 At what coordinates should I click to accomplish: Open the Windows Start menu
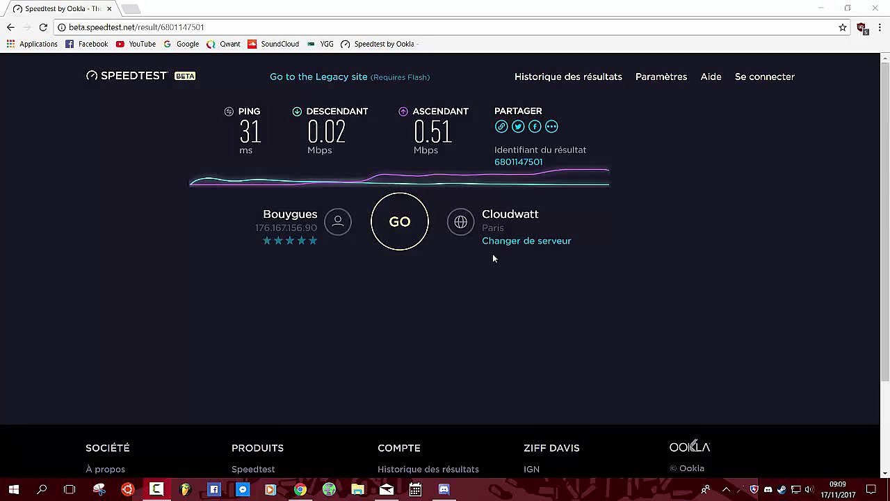pos(13,490)
